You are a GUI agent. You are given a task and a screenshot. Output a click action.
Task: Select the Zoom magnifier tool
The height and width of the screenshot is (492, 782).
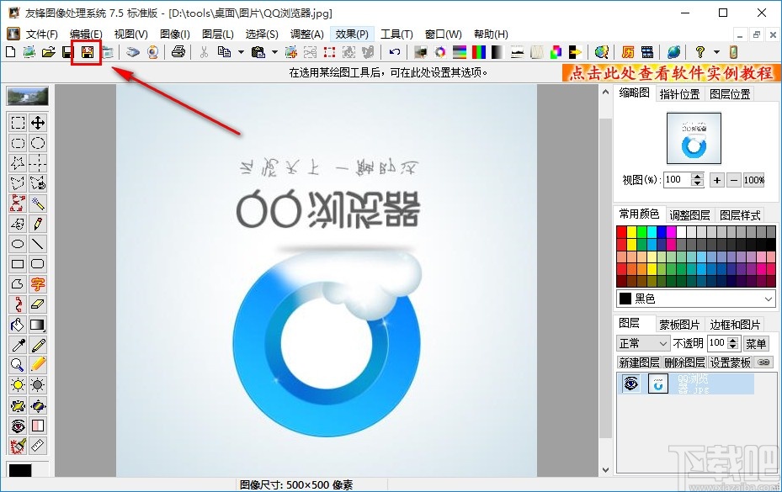point(17,365)
